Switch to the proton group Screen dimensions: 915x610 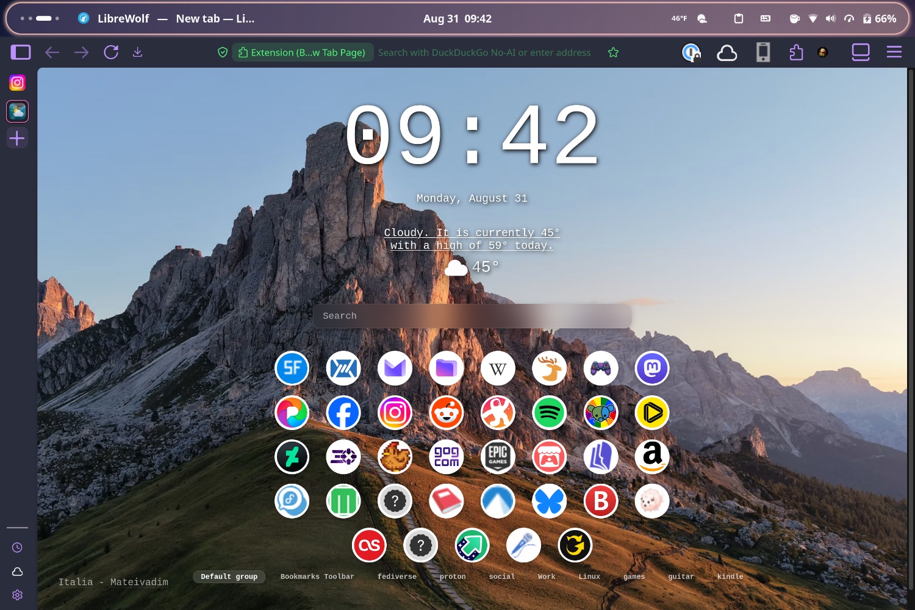(x=453, y=576)
